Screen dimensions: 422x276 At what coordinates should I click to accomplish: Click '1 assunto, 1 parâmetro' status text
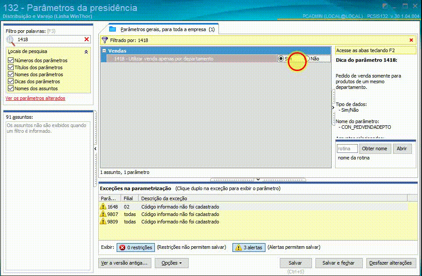[125, 172]
